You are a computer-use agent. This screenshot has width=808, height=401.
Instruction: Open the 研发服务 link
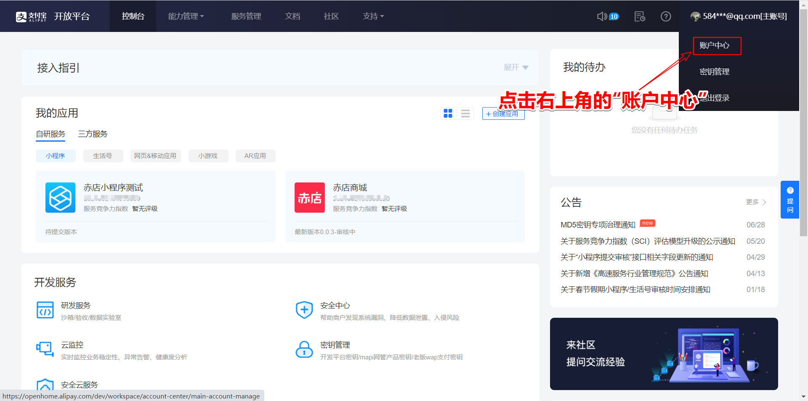pyautogui.click(x=76, y=306)
